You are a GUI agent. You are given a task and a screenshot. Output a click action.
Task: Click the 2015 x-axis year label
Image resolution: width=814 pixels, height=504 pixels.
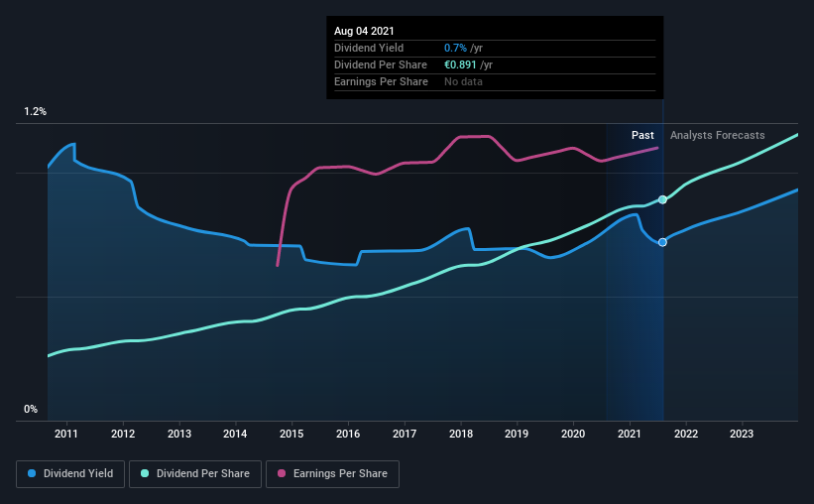tap(291, 434)
